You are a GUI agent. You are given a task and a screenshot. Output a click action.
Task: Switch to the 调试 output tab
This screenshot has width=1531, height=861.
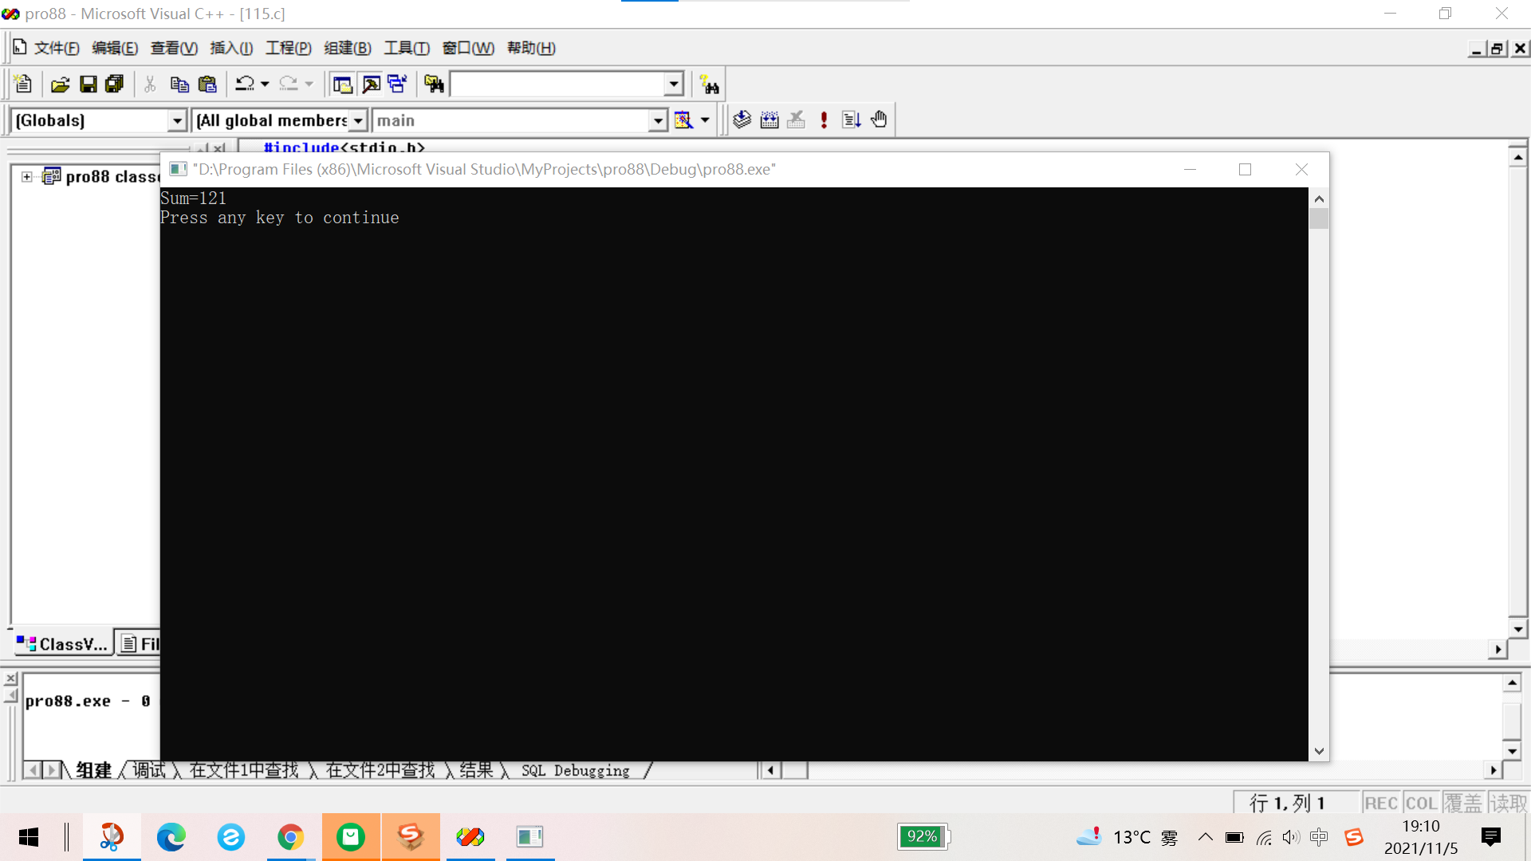pos(149,770)
